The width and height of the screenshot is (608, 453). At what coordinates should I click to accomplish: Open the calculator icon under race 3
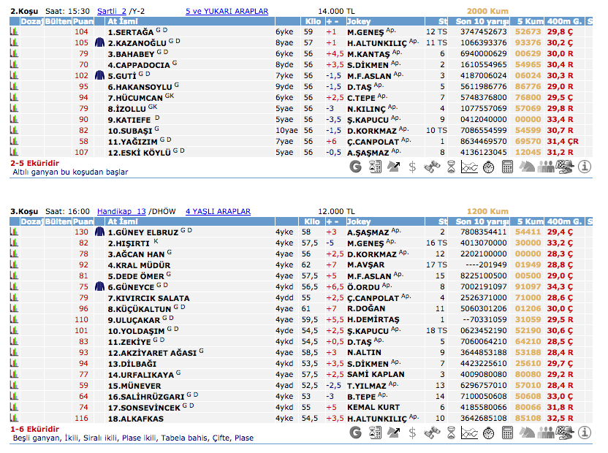click(508, 433)
